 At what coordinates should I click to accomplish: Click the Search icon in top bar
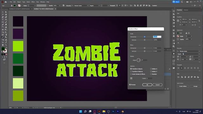click(182, 2)
